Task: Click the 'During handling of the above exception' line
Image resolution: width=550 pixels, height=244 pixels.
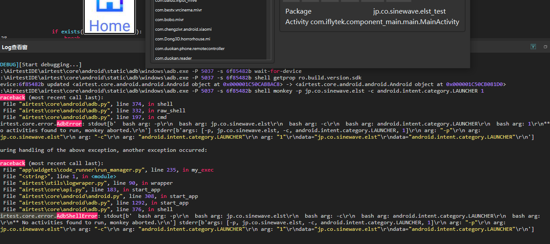Action: pos(104,150)
